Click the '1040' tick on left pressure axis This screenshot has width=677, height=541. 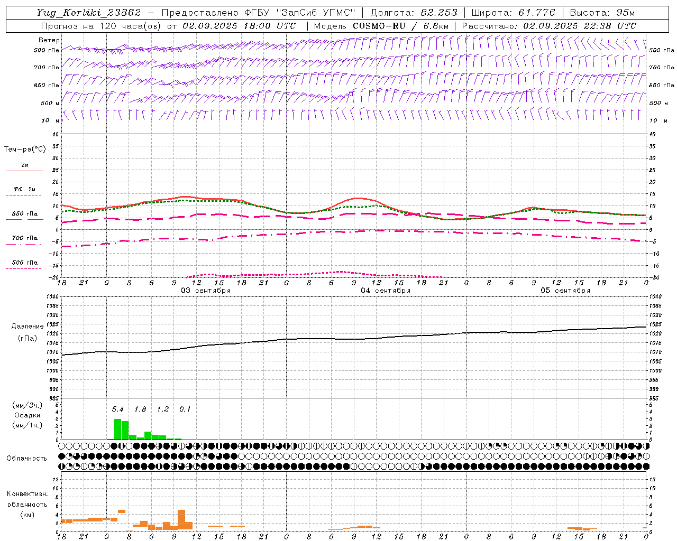(x=51, y=297)
